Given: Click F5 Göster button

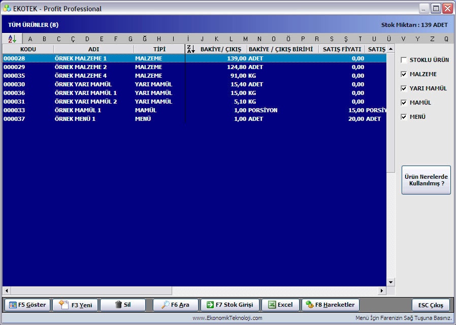Looking at the screenshot, I should tap(27, 305).
